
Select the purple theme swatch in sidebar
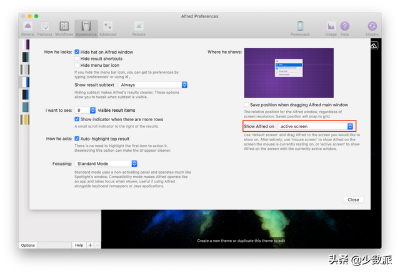(x=26, y=44)
